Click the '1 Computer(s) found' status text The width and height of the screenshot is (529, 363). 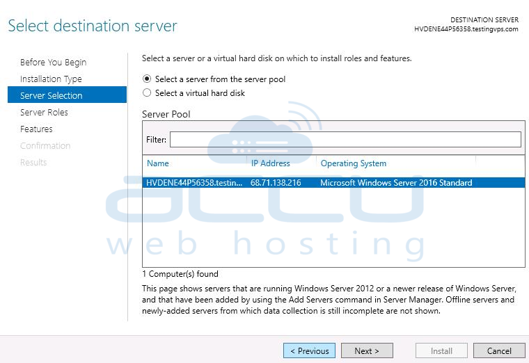click(180, 274)
